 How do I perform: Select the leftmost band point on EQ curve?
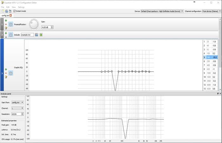[x=101, y=71]
